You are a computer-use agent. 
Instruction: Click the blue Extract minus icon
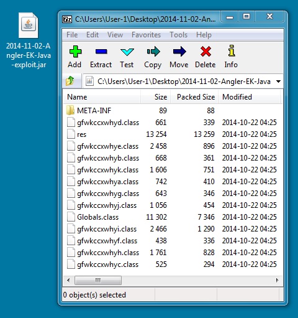[x=101, y=51]
